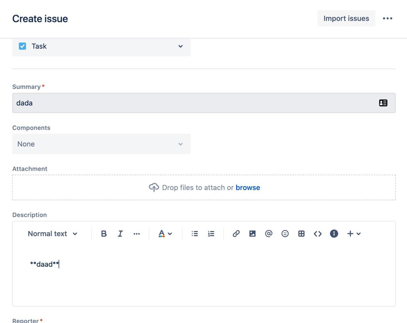The width and height of the screenshot is (407, 323).
Task: Open the Task issue type dropdown
Action: click(x=101, y=46)
